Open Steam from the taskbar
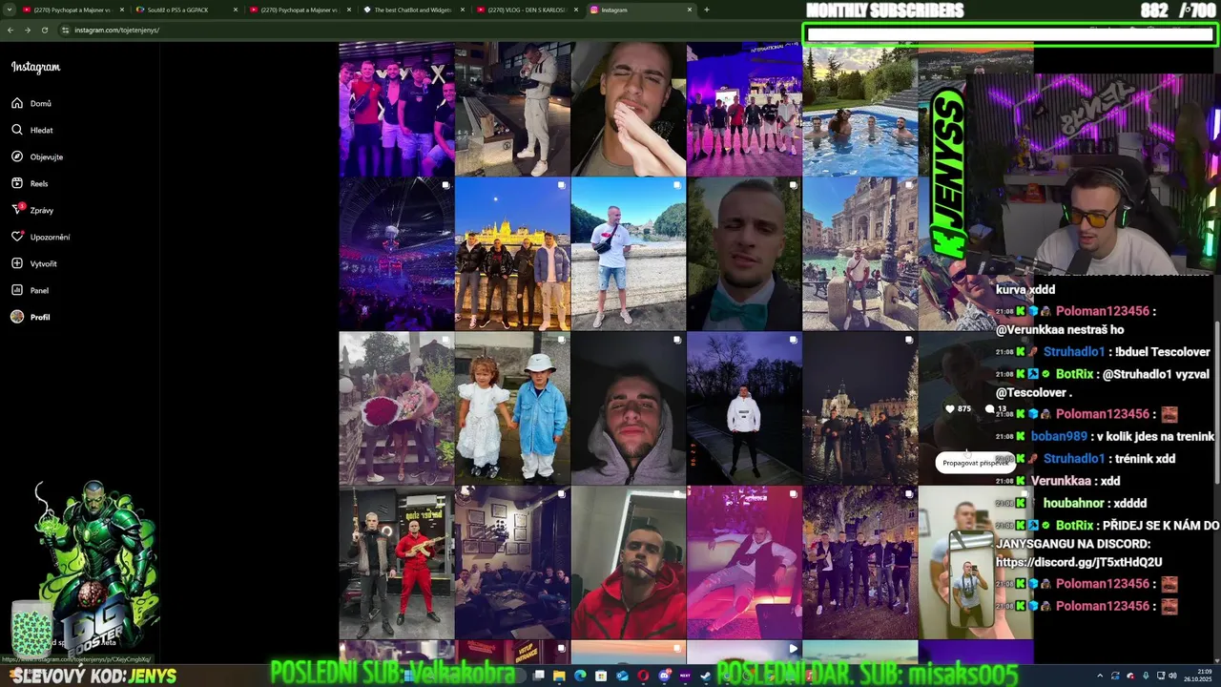The height and width of the screenshot is (687, 1221). (706, 676)
